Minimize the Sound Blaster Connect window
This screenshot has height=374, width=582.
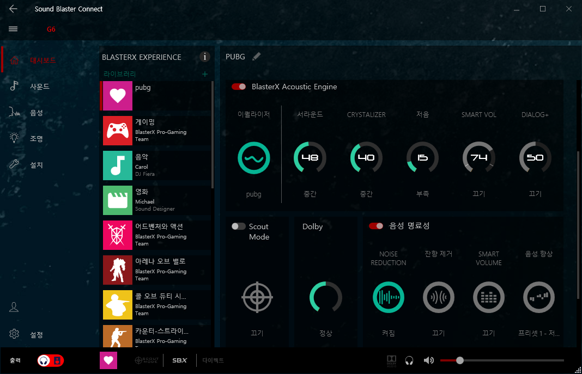[516, 9]
